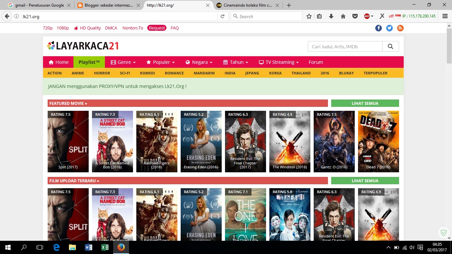This screenshot has width=452, height=254.
Task: Open Word from the taskbar
Action: 88,247
